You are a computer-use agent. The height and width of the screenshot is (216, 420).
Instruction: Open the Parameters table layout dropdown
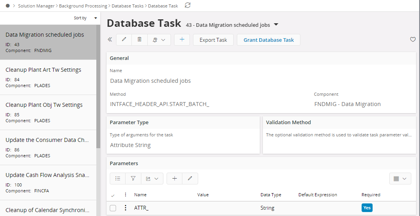[x=400, y=179]
